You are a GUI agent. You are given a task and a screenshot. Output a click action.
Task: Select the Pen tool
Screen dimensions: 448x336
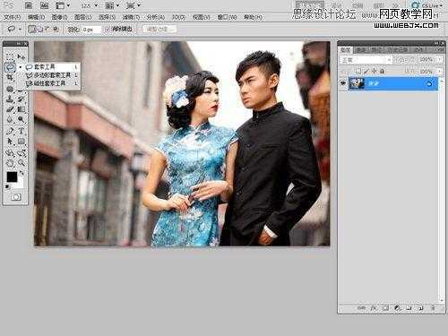coord(11,131)
